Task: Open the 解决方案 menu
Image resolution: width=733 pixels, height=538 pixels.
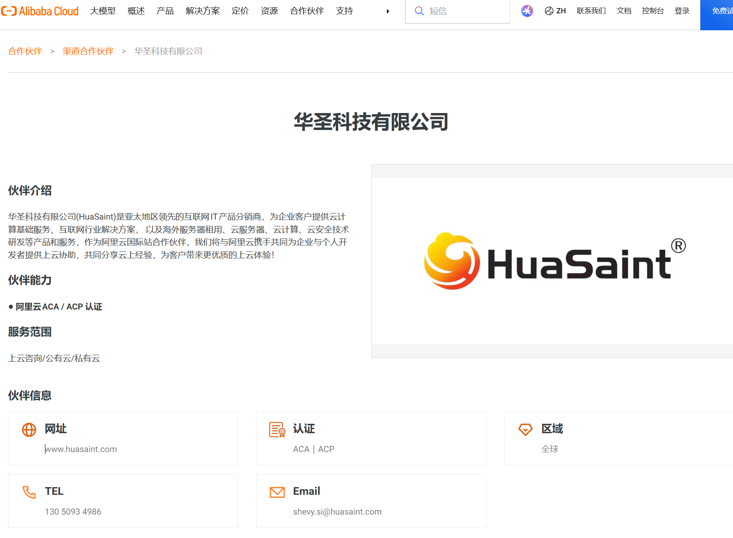Action: tap(203, 11)
